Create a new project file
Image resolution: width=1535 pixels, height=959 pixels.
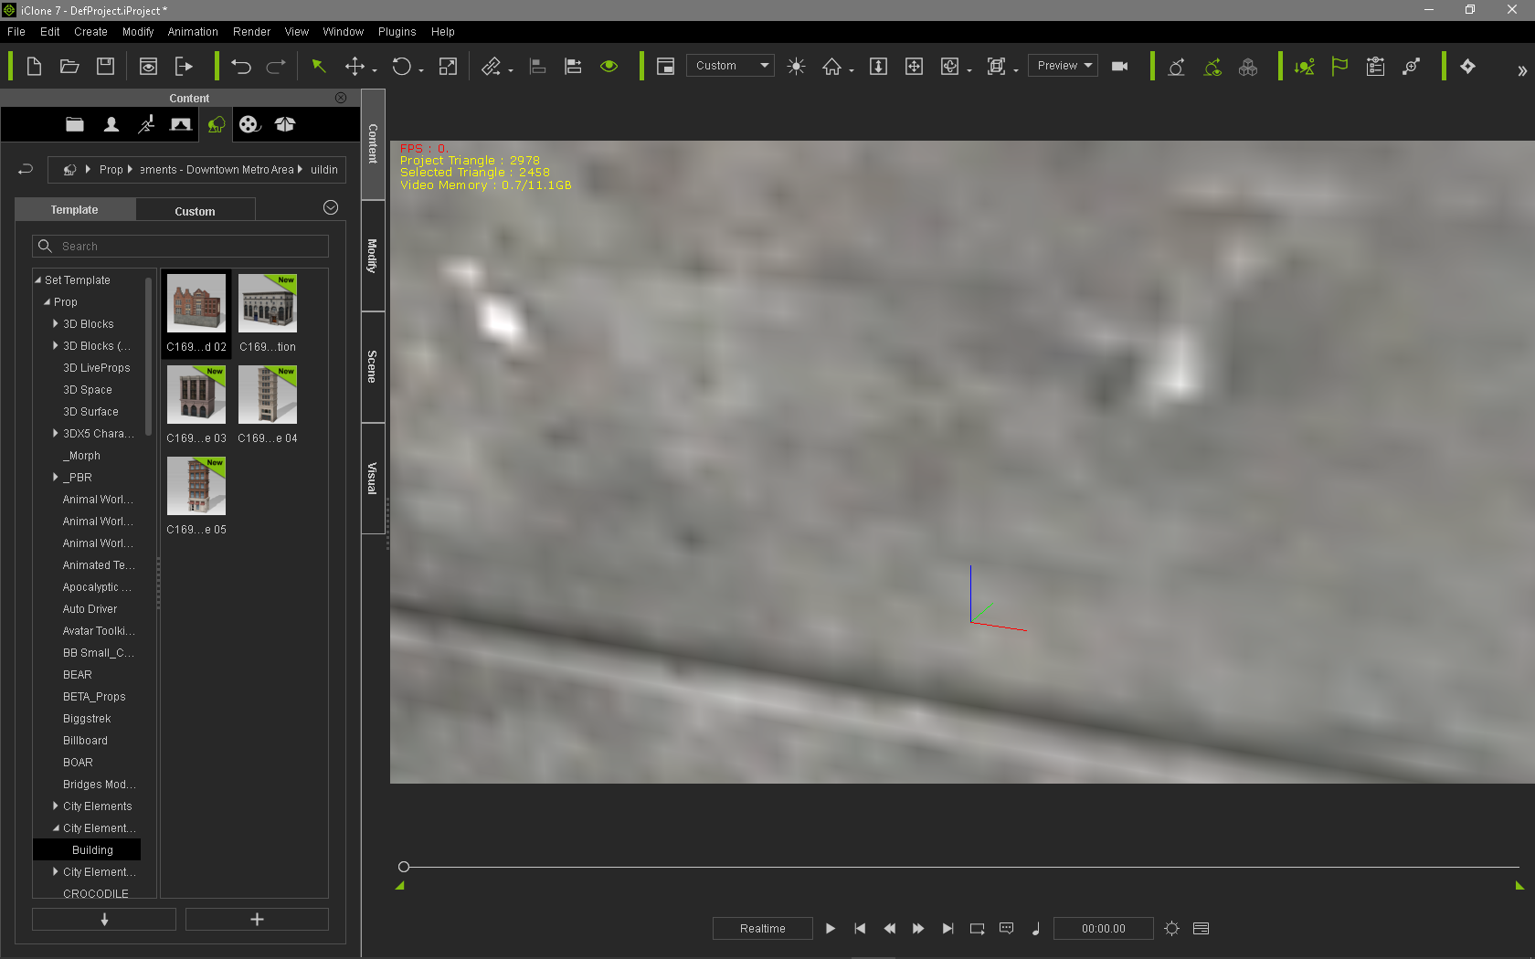[34, 67]
